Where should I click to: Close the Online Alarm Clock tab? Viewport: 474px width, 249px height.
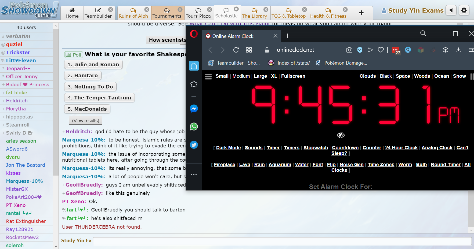275,36
